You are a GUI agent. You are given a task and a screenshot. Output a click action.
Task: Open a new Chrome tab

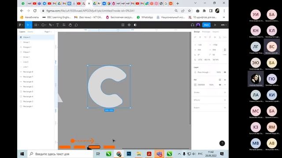[178, 4]
